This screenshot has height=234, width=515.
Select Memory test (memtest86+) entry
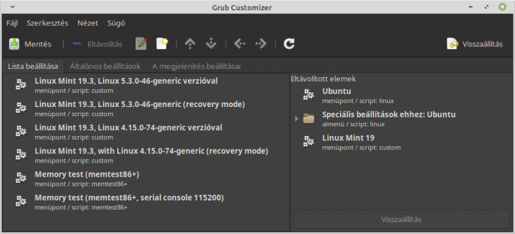146,179
